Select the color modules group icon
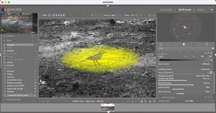Image resolution: width=216 pixels, height=113 pixels. click(192, 44)
